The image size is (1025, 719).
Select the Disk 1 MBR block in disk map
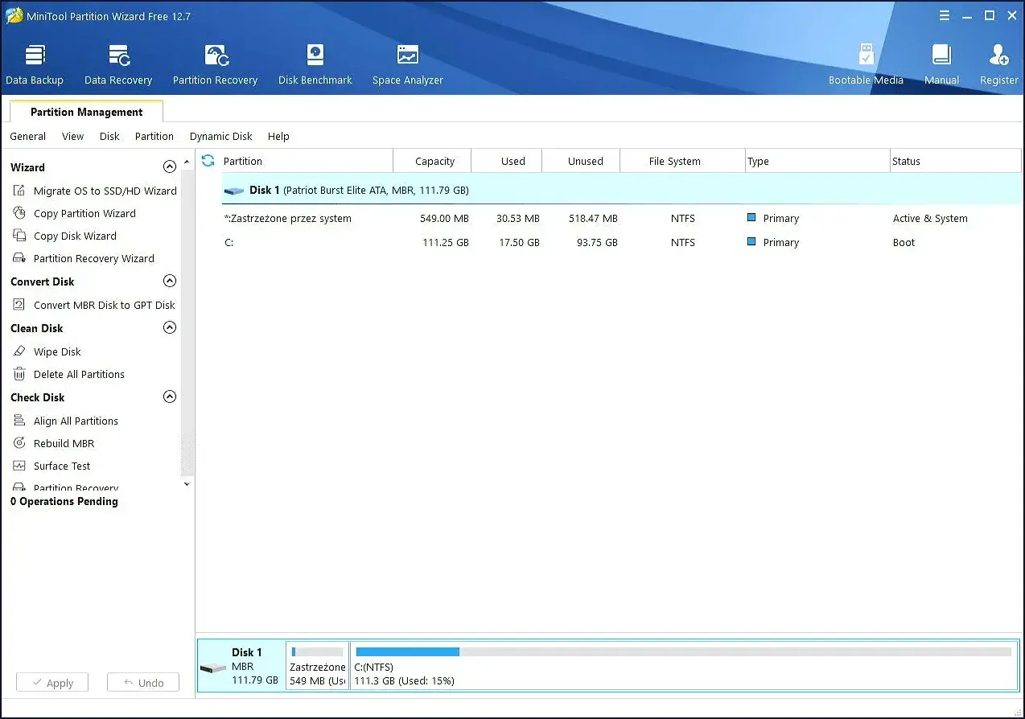pos(241,665)
